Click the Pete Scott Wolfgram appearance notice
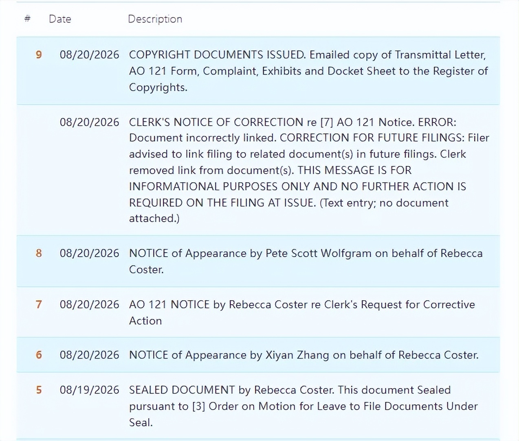 [x=306, y=261]
